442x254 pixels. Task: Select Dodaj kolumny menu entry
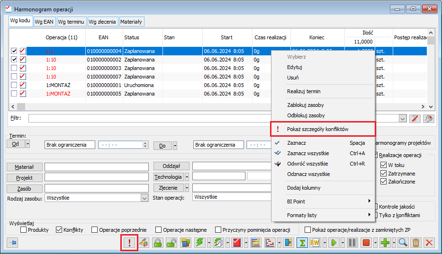[x=323, y=188]
